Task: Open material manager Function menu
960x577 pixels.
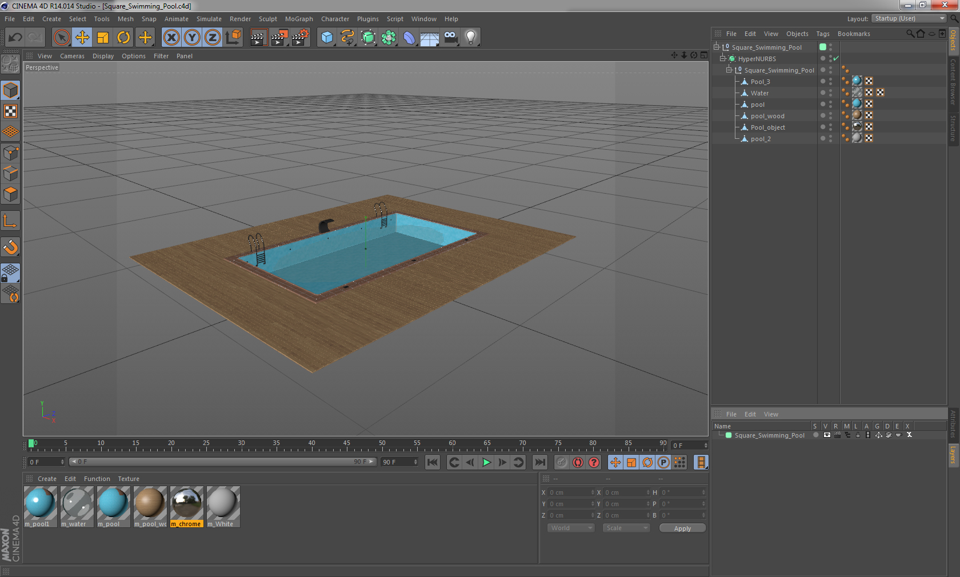Action: (97, 479)
